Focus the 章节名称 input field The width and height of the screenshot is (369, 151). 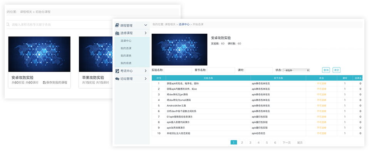tap(221, 70)
